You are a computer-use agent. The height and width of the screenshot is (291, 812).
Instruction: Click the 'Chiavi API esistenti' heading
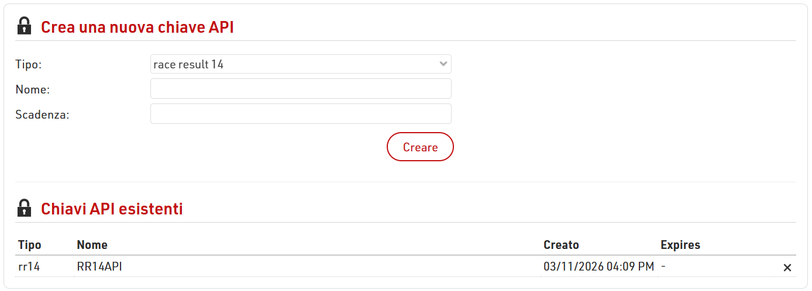click(x=112, y=209)
